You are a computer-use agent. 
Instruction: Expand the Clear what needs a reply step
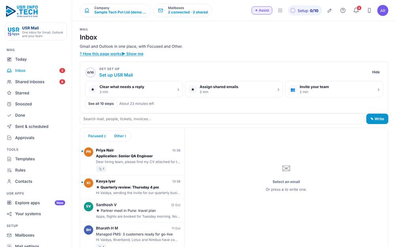pyautogui.click(x=134, y=89)
